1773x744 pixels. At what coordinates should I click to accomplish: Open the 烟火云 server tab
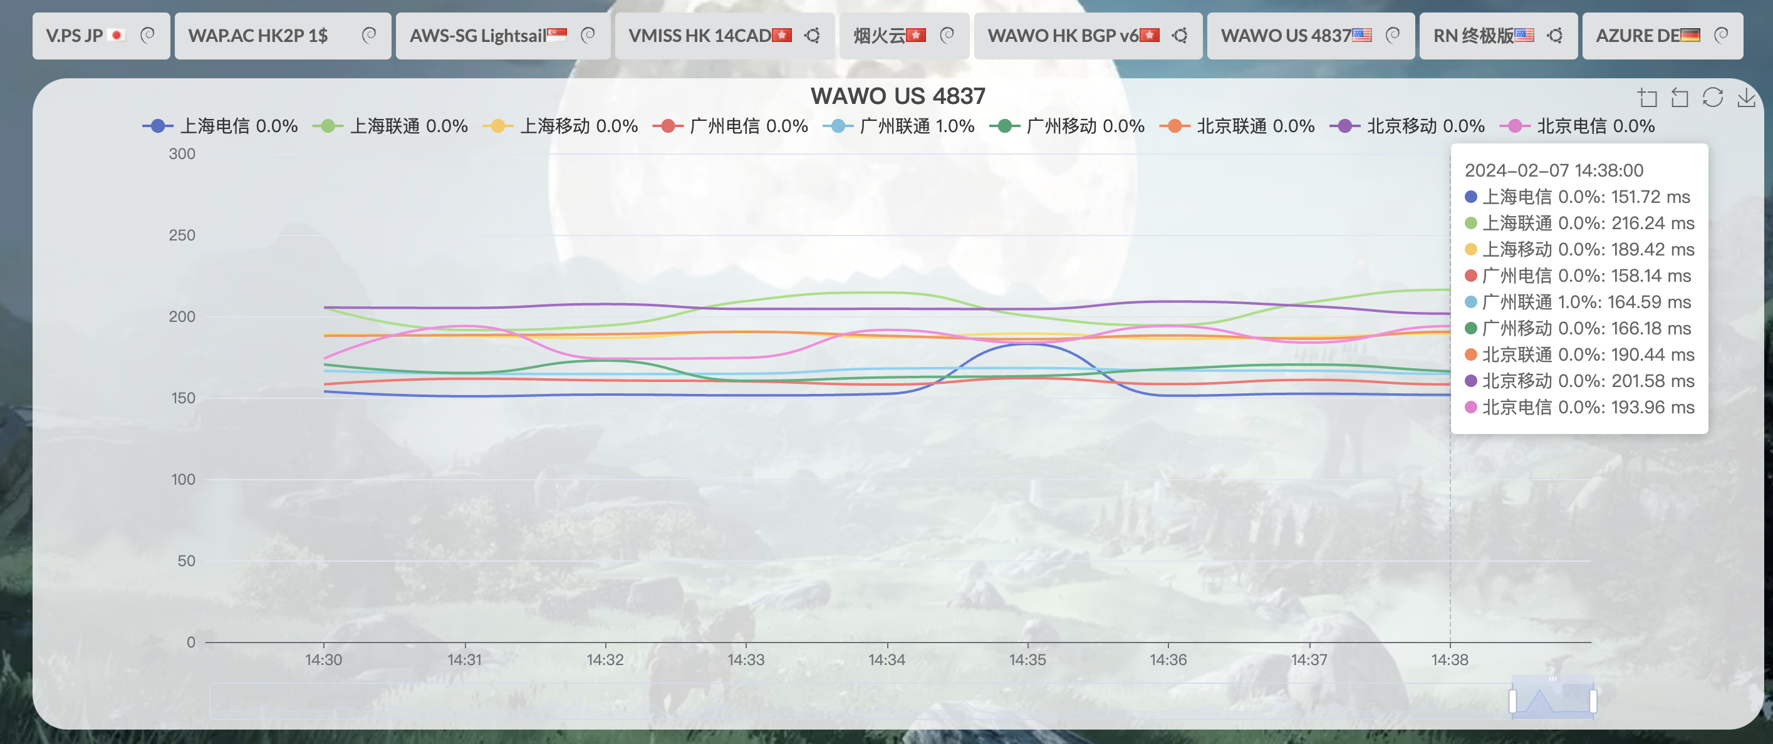tap(903, 35)
